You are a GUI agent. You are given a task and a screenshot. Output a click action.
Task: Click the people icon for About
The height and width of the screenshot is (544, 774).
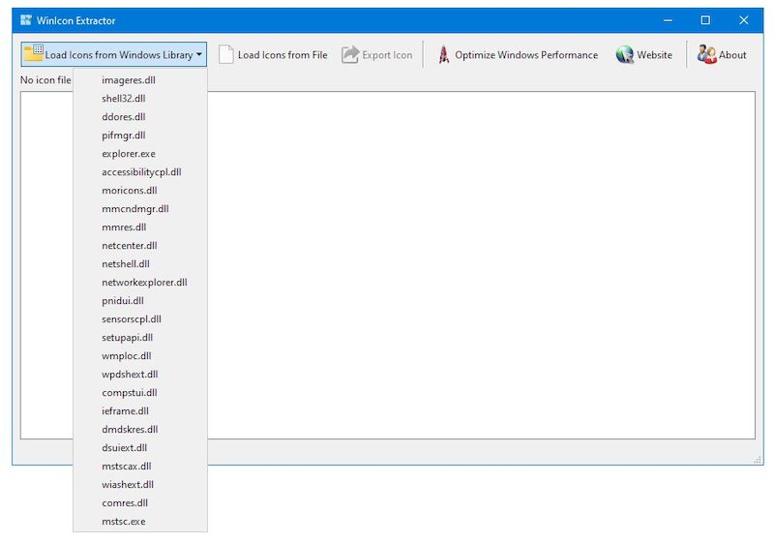click(706, 54)
